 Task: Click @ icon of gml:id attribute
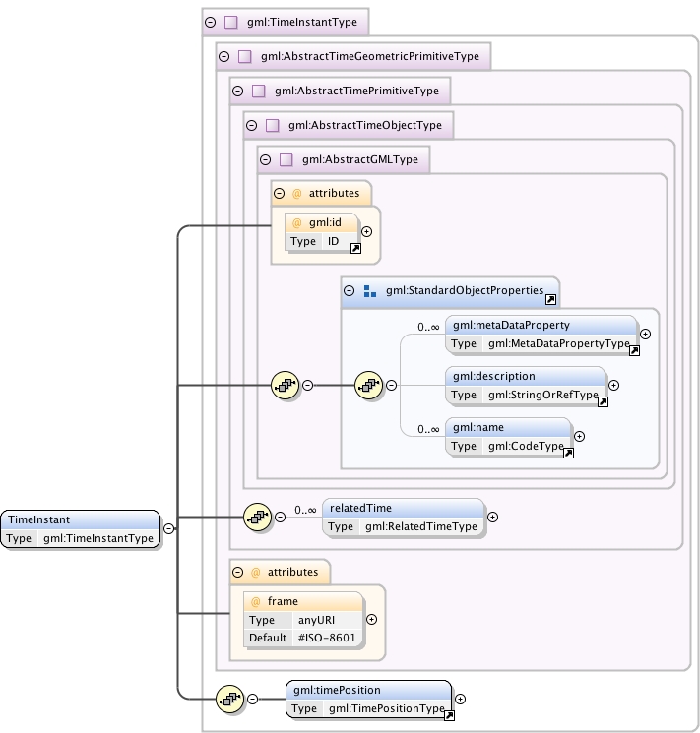[x=296, y=223]
